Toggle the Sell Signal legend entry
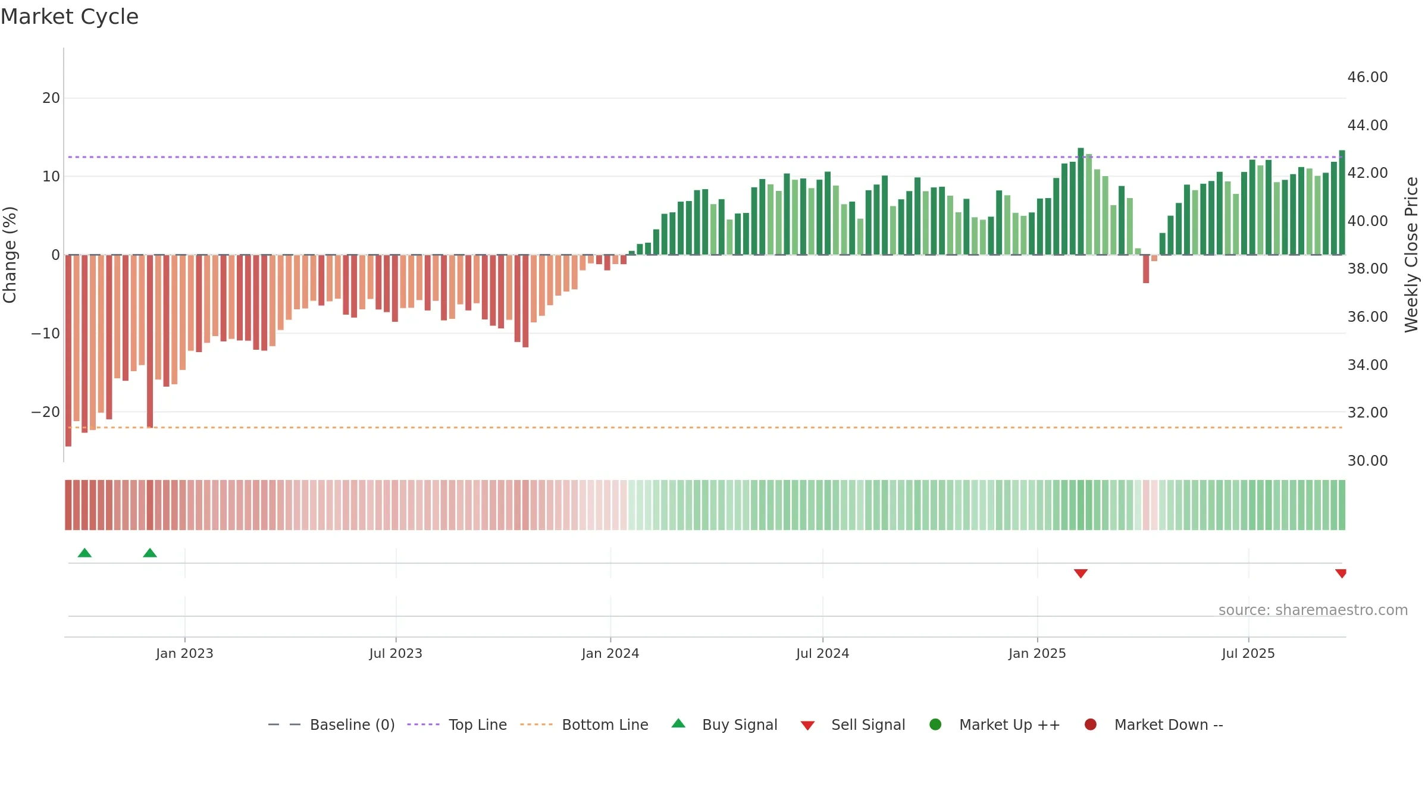 [x=853, y=724]
